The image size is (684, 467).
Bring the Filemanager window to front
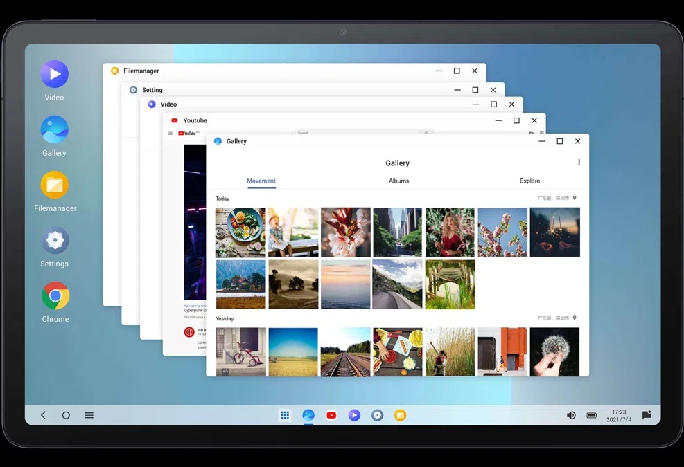coord(277,71)
